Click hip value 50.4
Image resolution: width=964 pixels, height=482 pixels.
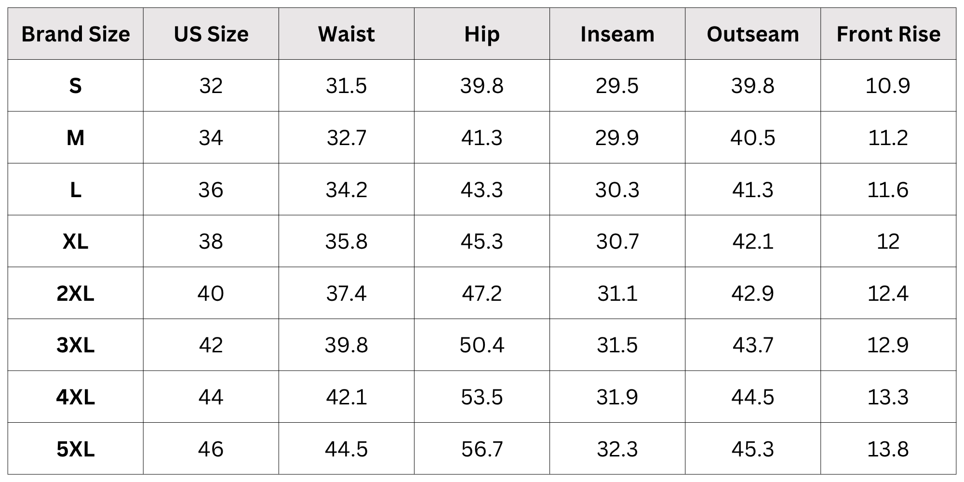482,345
